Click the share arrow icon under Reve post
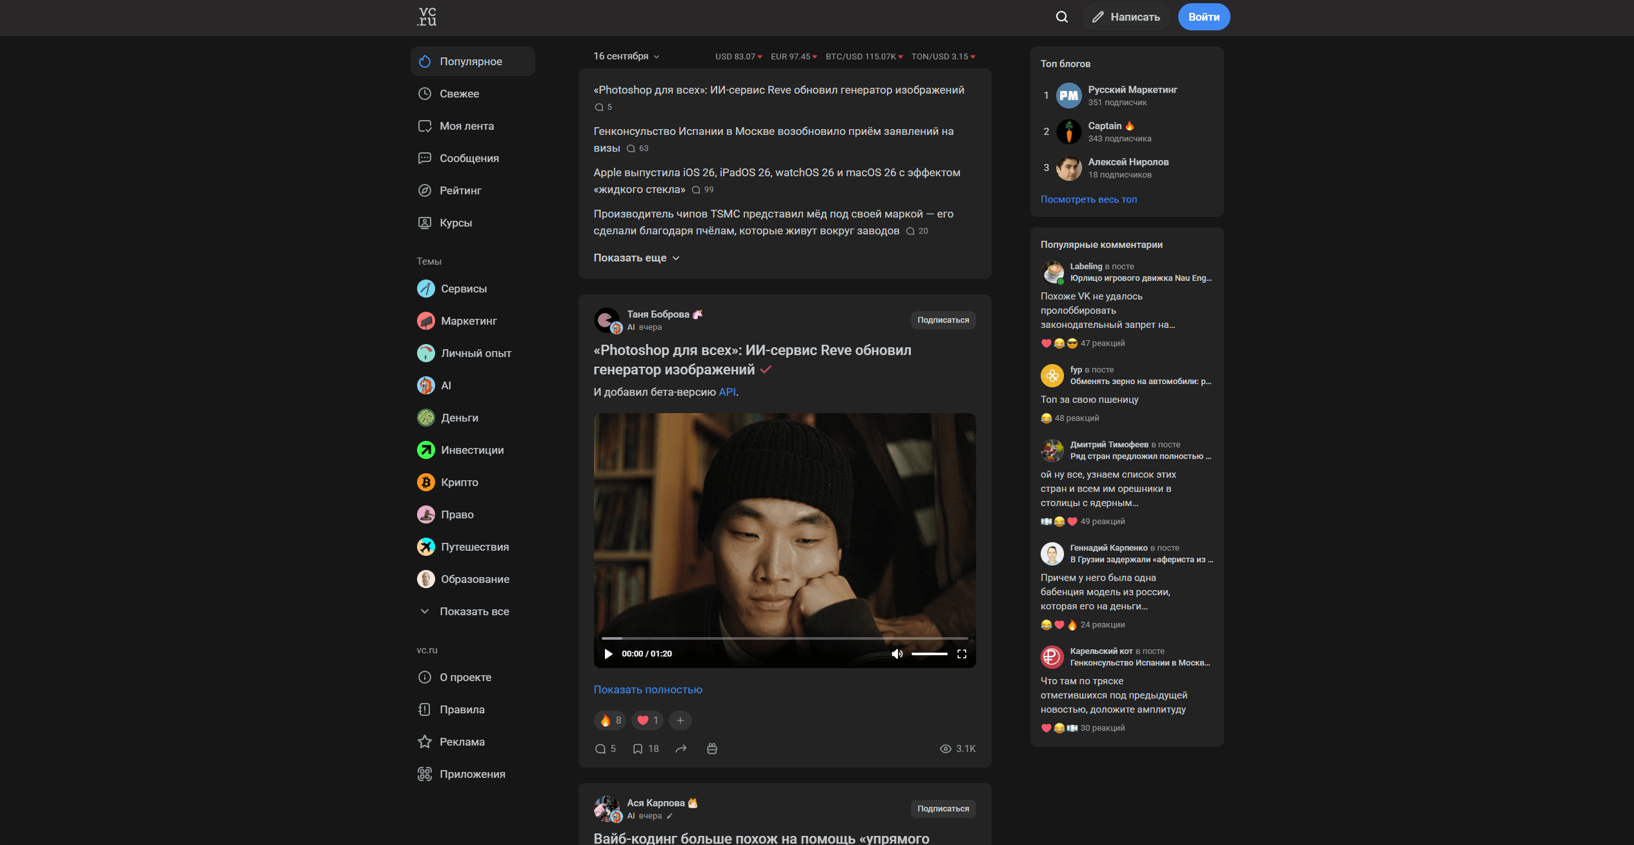 tap(681, 749)
